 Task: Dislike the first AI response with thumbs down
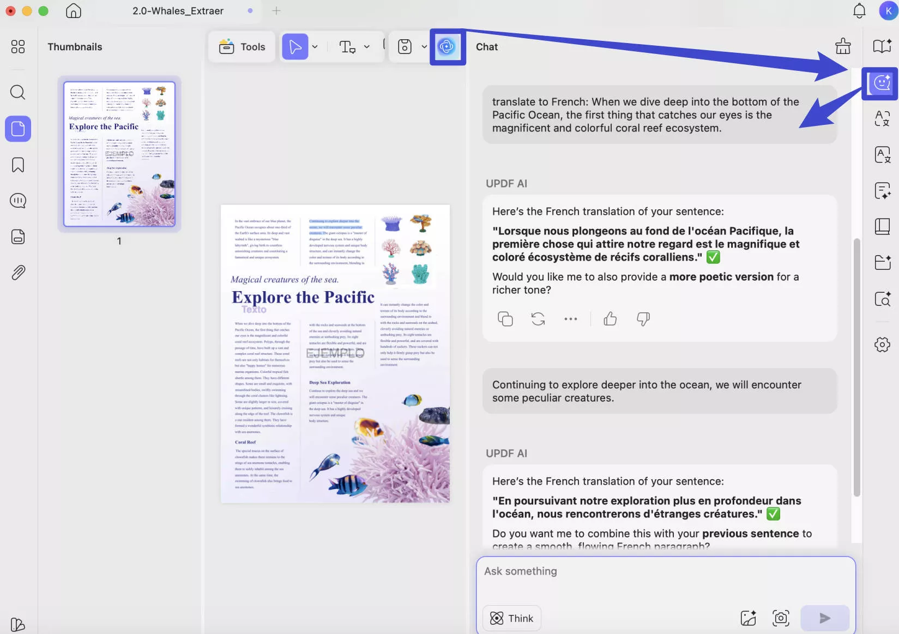click(643, 319)
